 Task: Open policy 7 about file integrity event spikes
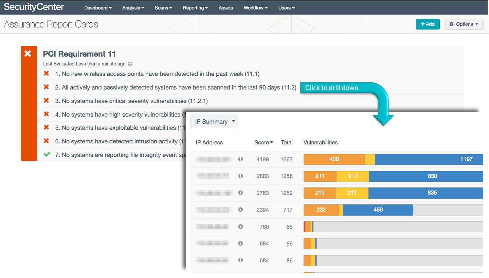click(120, 155)
